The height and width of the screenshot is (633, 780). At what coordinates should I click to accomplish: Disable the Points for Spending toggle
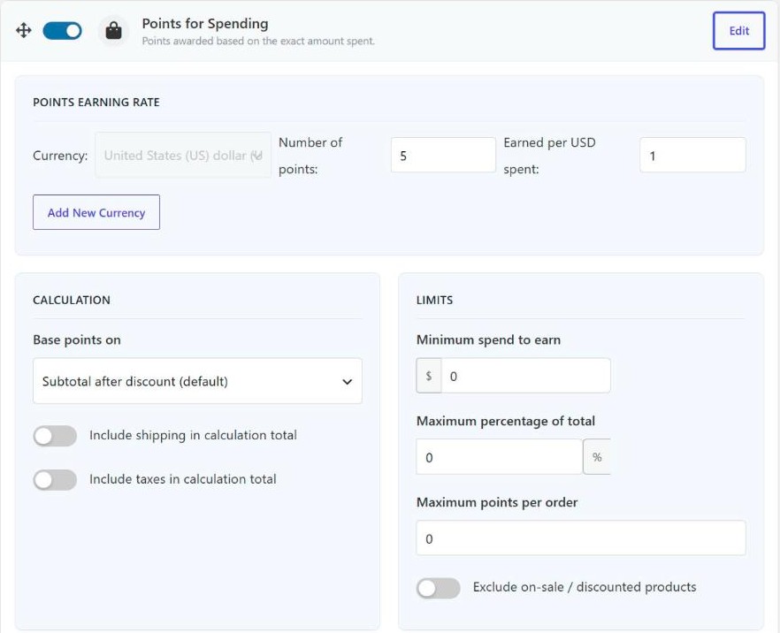tap(62, 31)
